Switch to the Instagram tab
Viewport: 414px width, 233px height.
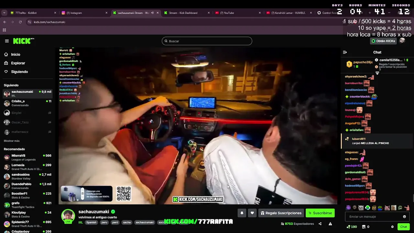[84, 13]
